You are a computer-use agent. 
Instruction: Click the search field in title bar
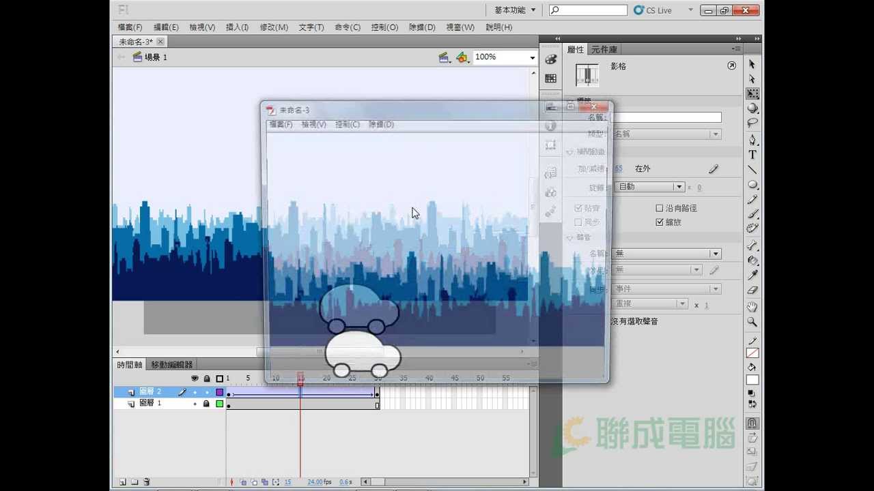click(588, 10)
